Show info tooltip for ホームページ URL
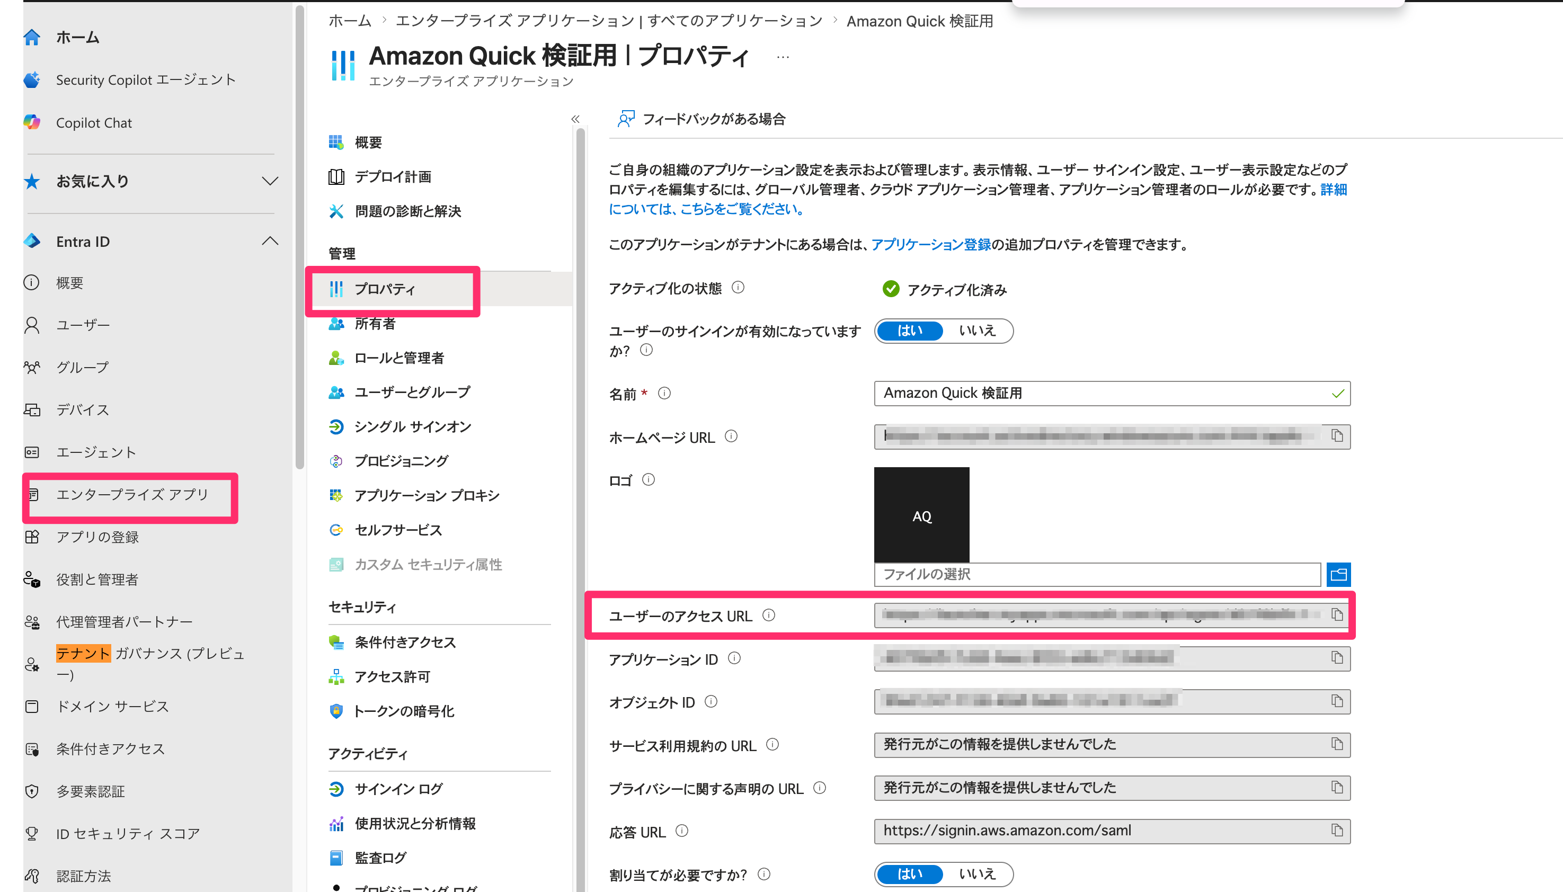This screenshot has height=892, width=1563. pyautogui.click(x=731, y=436)
